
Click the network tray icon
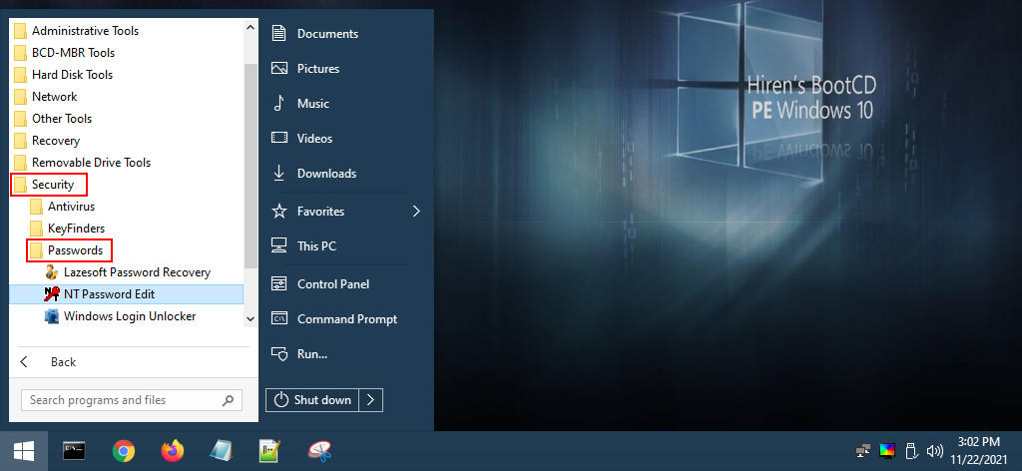click(x=863, y=451)
